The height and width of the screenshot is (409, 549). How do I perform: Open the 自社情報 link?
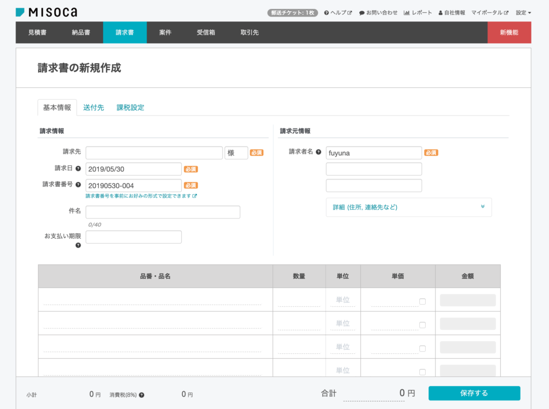tap(451, 13)
